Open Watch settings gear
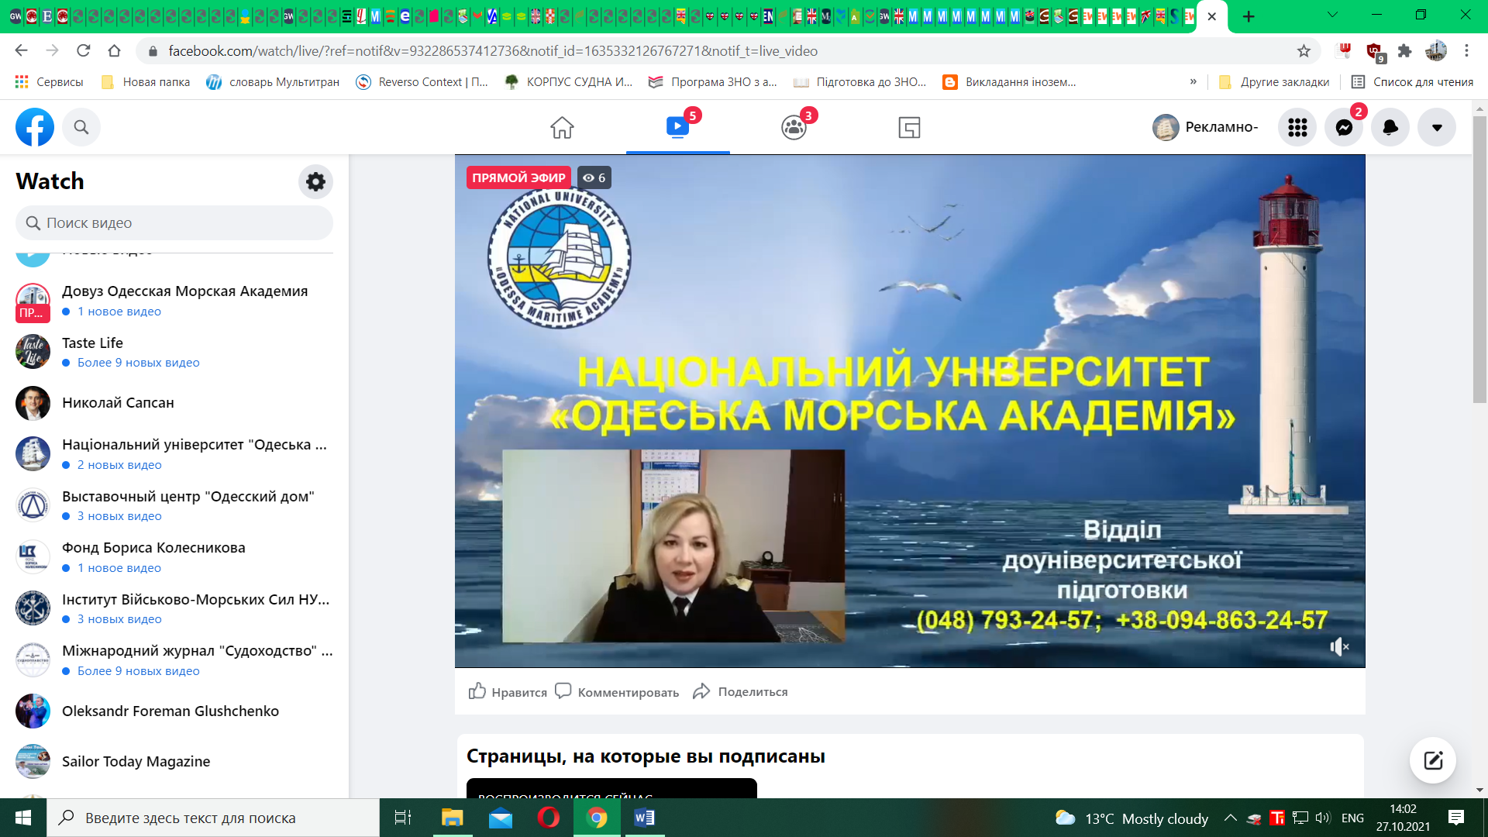Viewport: 1488px width, 837px height. point(315,181)
